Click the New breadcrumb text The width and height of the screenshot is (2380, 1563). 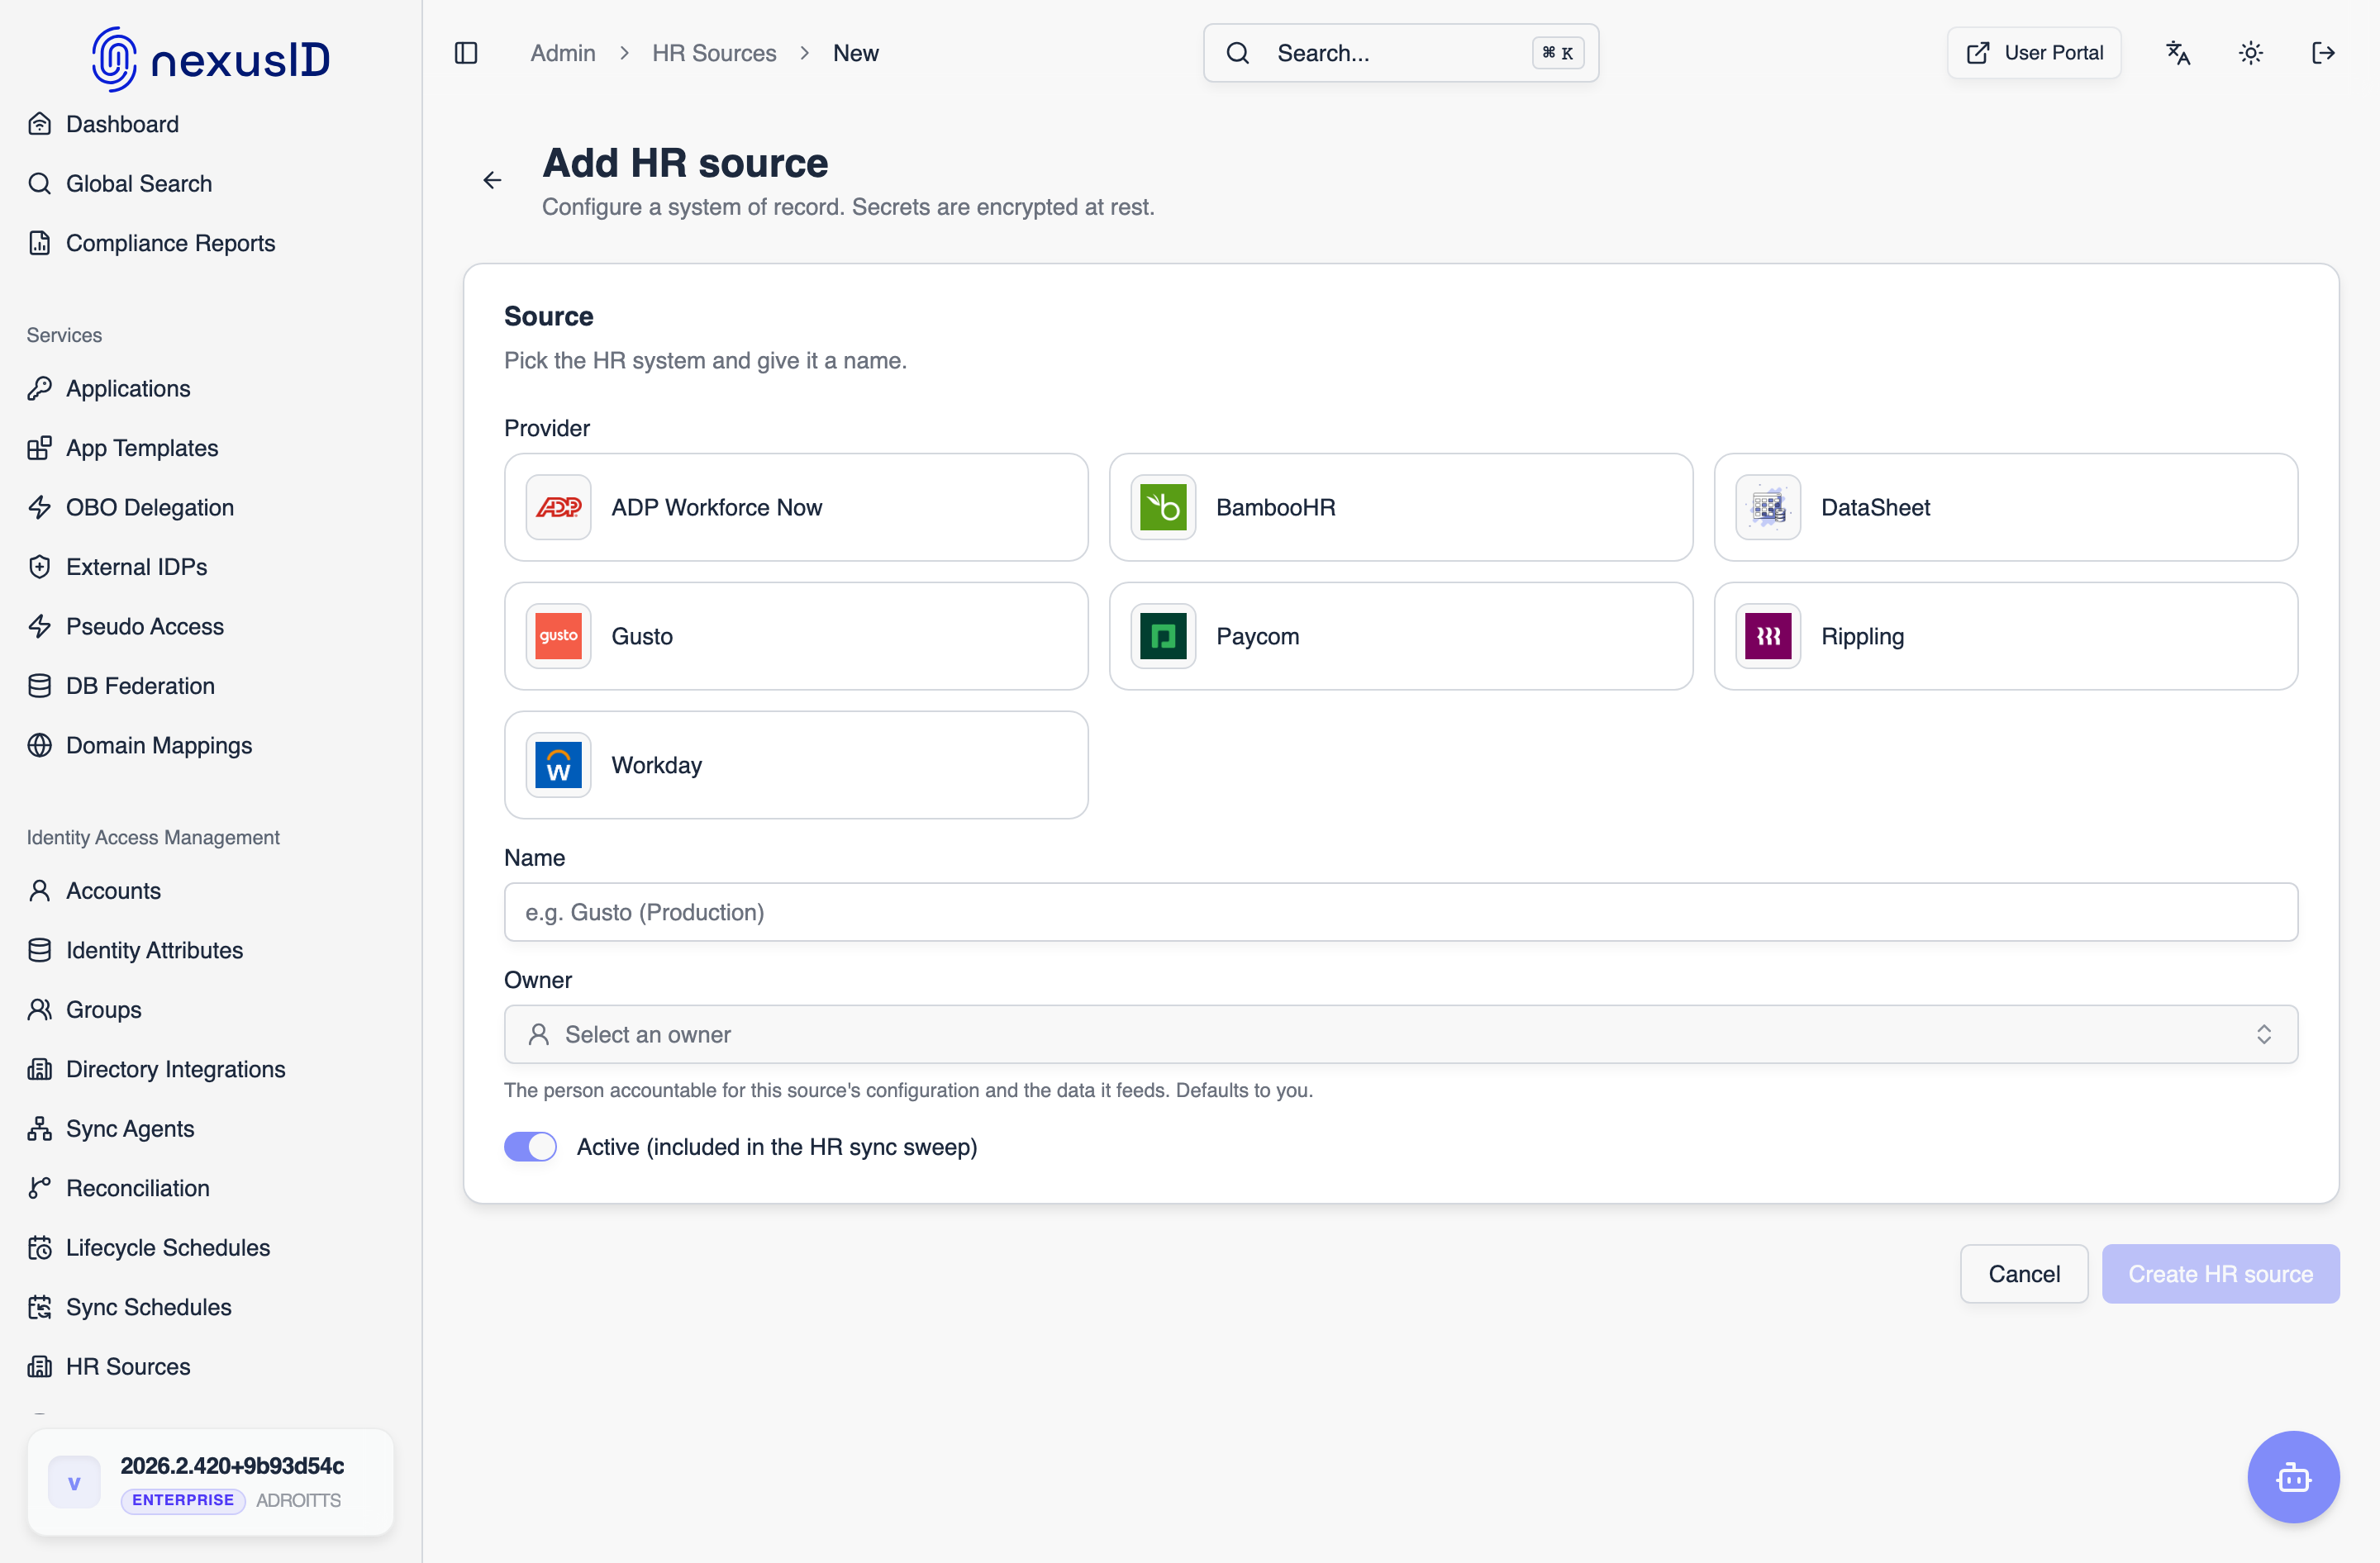point(856,53)
